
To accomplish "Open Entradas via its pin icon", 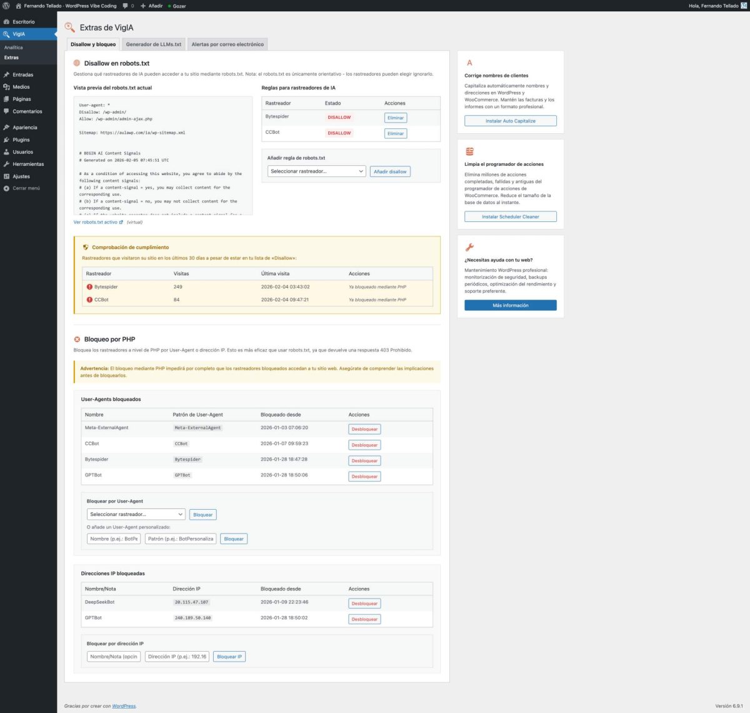I will click(x=6, y=75).
